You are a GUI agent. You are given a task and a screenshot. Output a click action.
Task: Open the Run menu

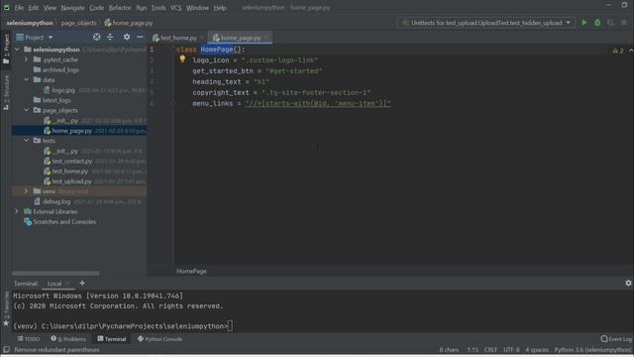(x=141, y=8)
